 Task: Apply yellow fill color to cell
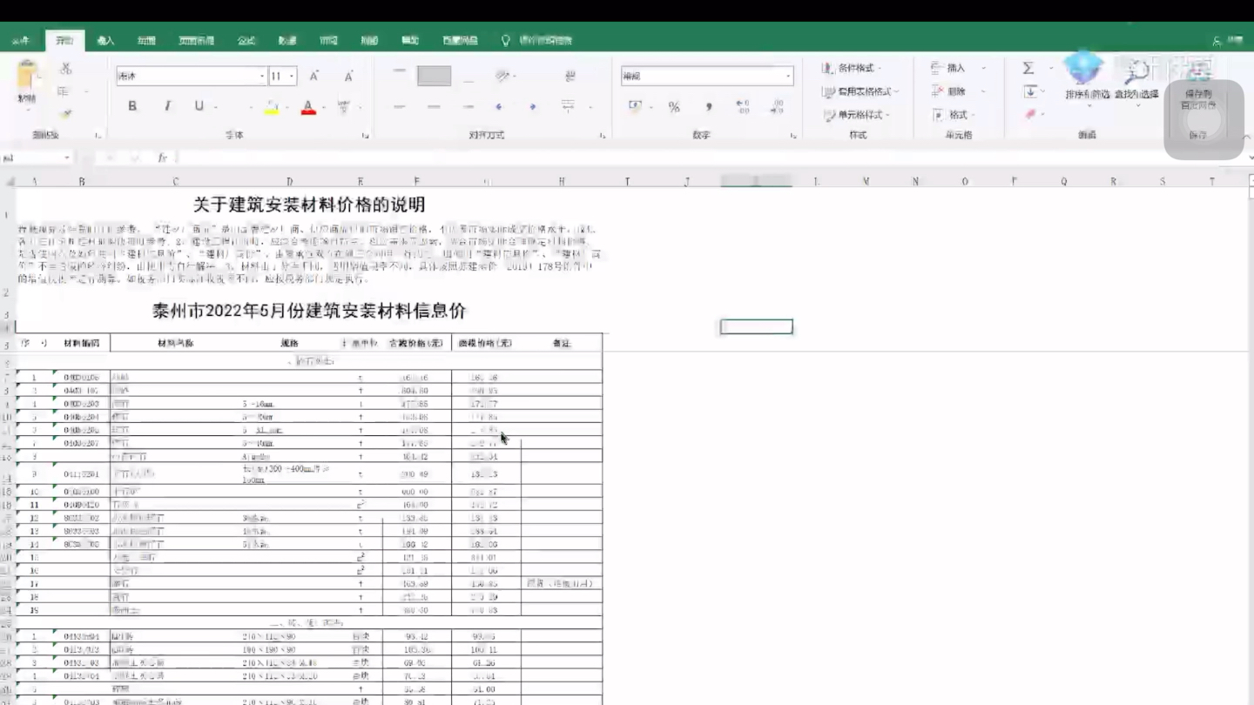[x=272, y=107]
